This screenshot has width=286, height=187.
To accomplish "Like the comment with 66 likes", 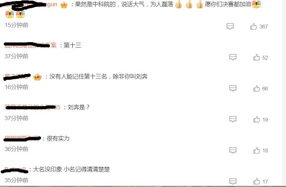I will [x=256, y=88].
